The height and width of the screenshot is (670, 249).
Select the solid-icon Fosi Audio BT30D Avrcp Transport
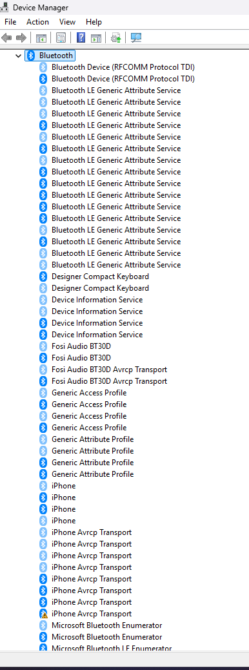(x=109, y=381)
